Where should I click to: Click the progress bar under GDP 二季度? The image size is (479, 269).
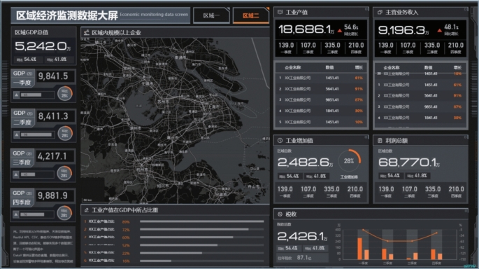pyautogui.click(x=37, y=134)
